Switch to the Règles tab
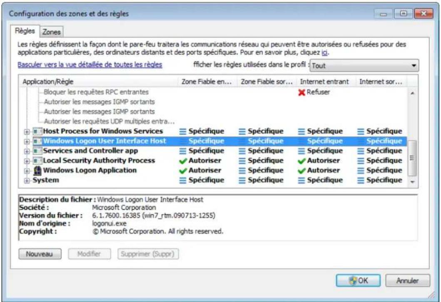Viewport: 441px width, 302px height. pyautogui.click(x=25, y=31)
